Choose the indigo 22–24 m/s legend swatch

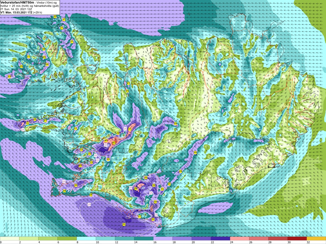221,239
